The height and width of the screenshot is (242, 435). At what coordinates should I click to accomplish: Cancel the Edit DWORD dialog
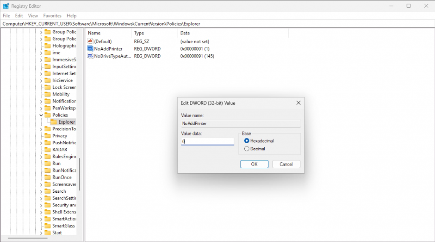(286, 164)
